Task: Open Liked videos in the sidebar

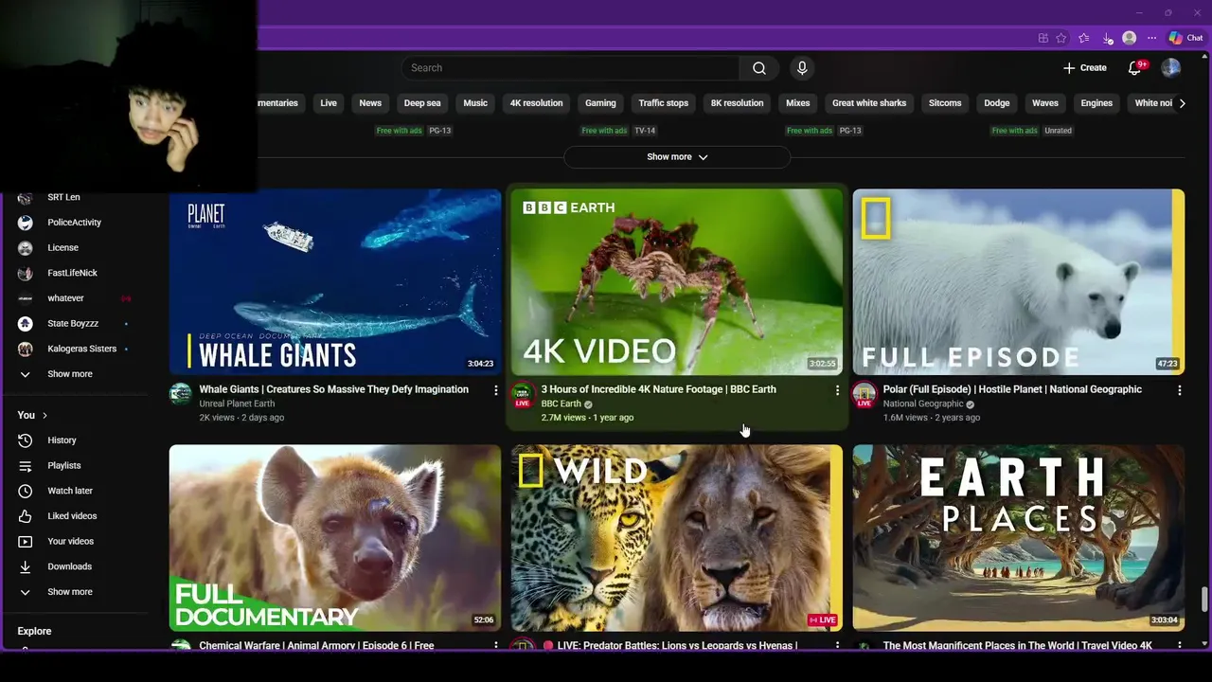Action: click(72, 516)
